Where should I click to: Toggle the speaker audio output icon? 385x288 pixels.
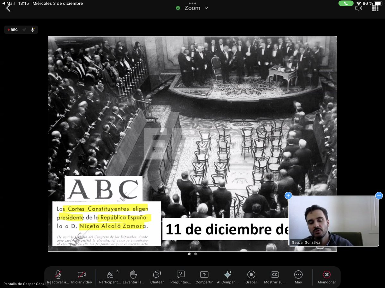coord(358,8)
